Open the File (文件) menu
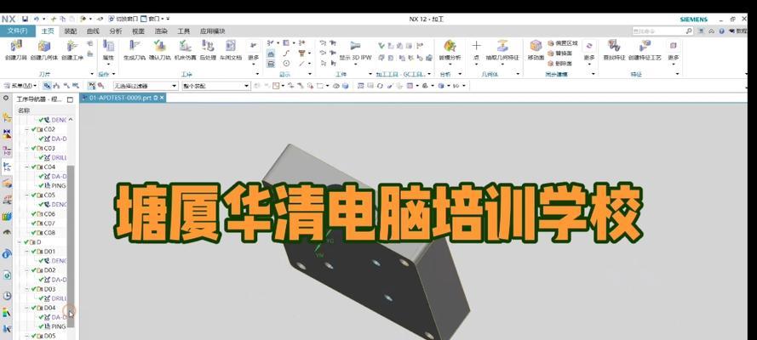757x340 pixels. (x=17, y=31)
